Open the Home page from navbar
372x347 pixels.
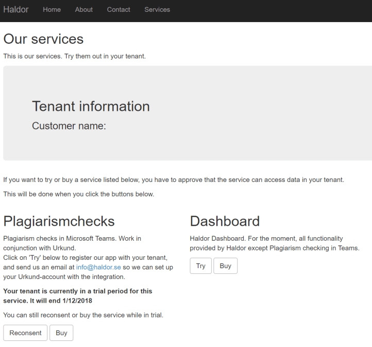tap(52, 9)
